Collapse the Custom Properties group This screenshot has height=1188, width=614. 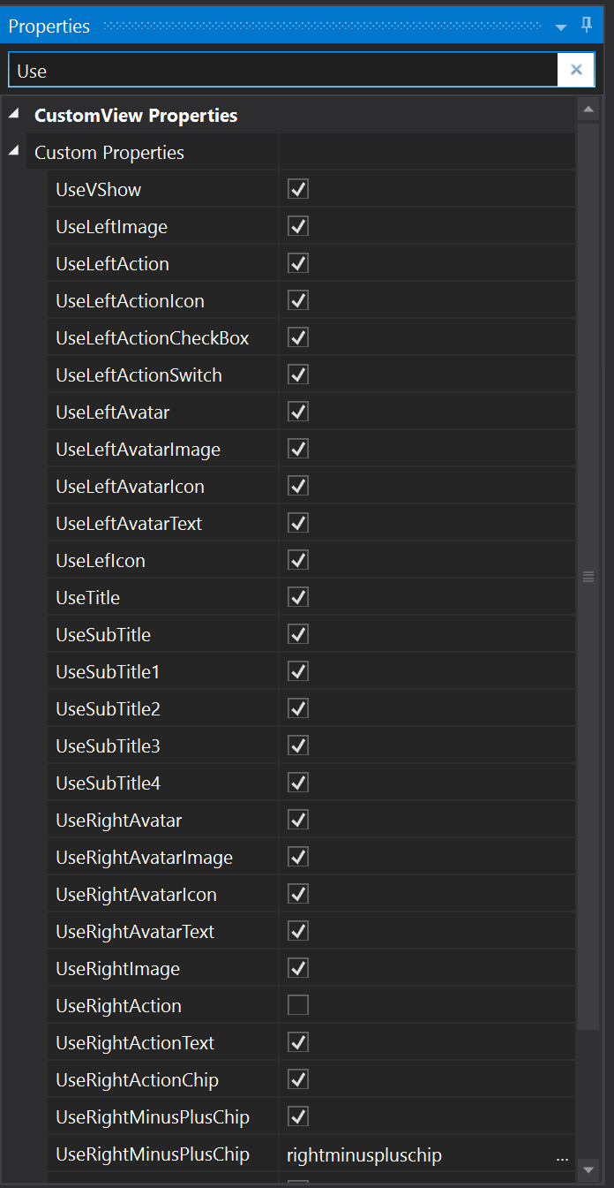pos(13,152)
